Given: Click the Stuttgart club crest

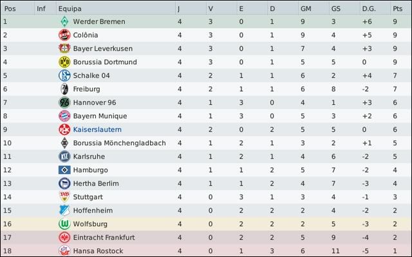Looking at the screenshot, I should point(63,197).
